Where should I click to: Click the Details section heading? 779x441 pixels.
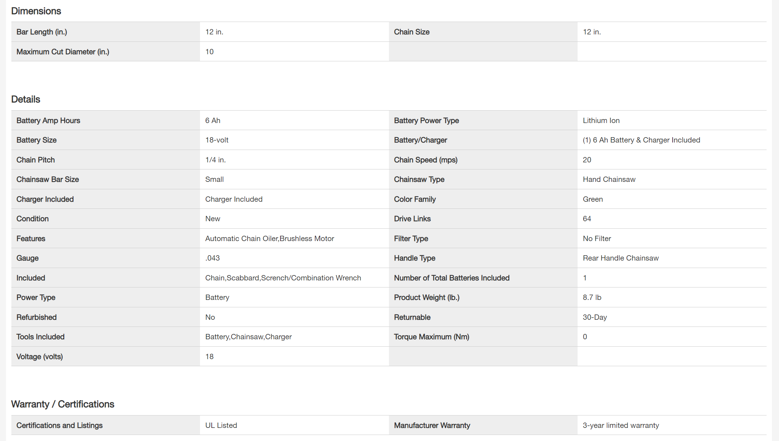pos(26,99)
